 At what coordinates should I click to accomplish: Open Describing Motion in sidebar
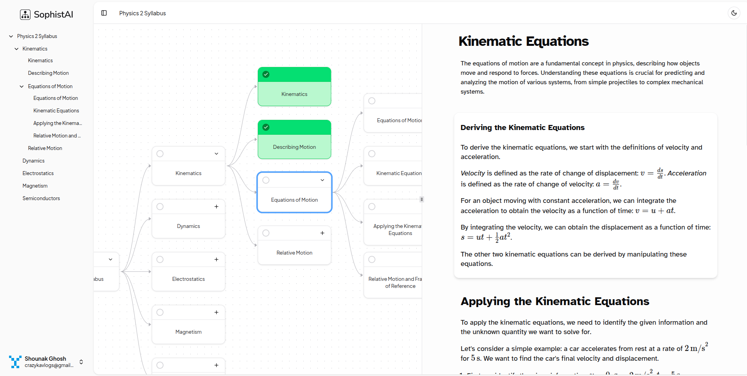tap(48, 73)
